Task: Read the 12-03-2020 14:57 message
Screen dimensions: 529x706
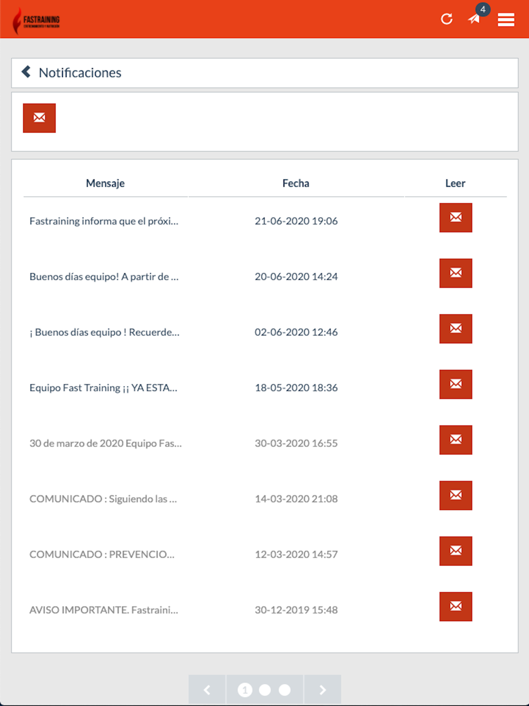Action: pyautogui.click(x=455, y=551)
